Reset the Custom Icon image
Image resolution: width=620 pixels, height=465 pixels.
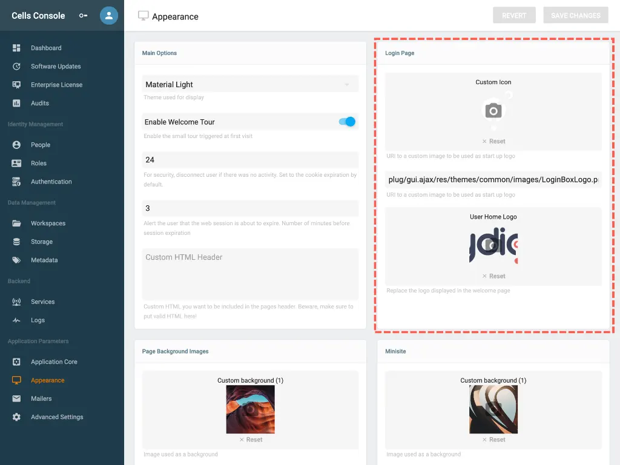(493, 141)
